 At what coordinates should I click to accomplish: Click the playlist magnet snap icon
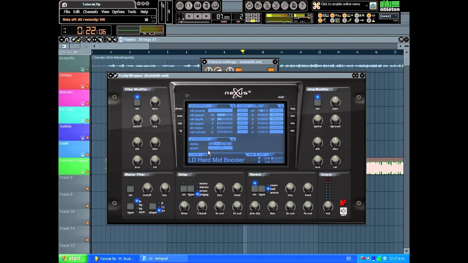click(67, 39)
